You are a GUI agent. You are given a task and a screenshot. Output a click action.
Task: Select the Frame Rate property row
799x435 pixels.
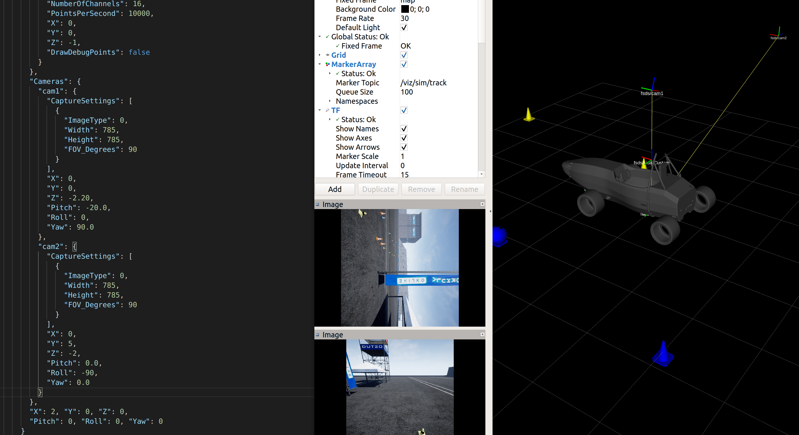point(355,18)
